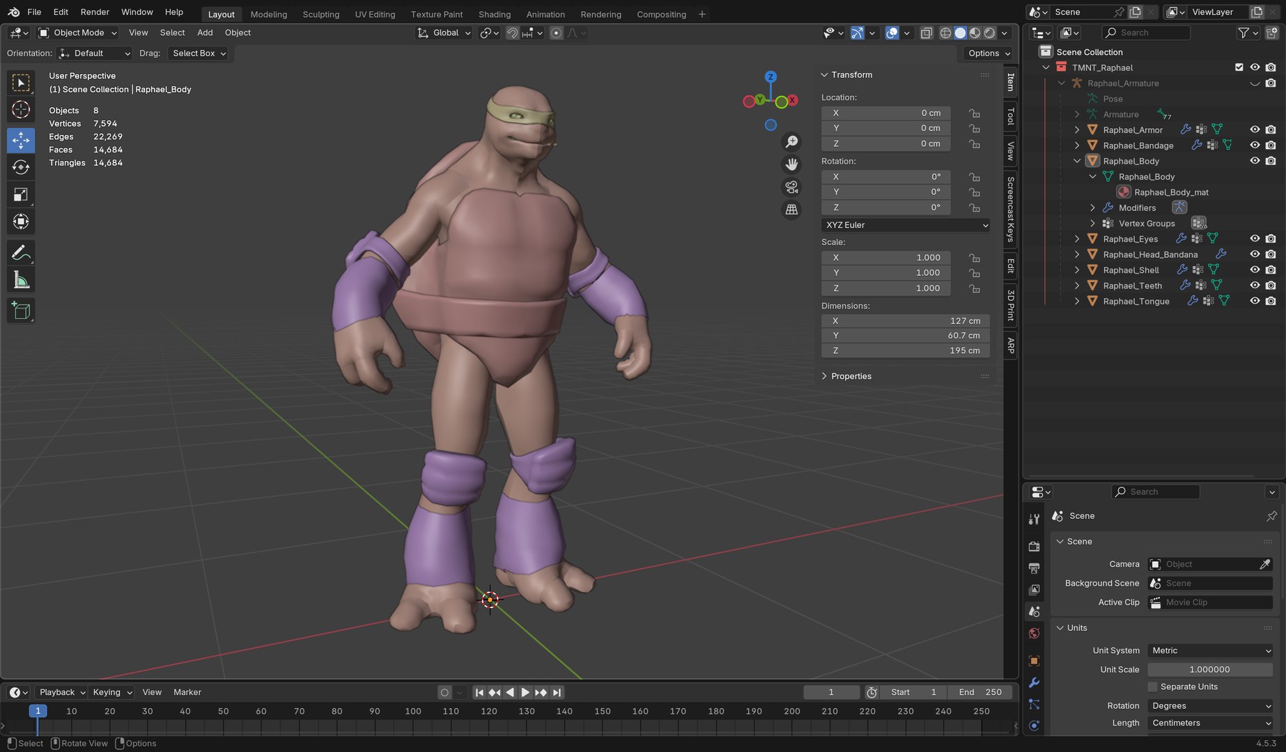
Task: Open Unit System Metric dropdown
Action: pos(1210,650)
